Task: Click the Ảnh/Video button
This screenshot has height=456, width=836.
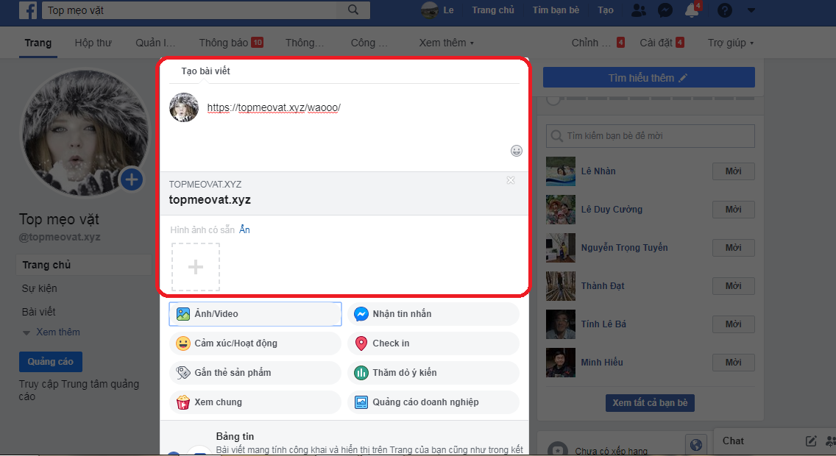Action: click(x=255, y=314)
